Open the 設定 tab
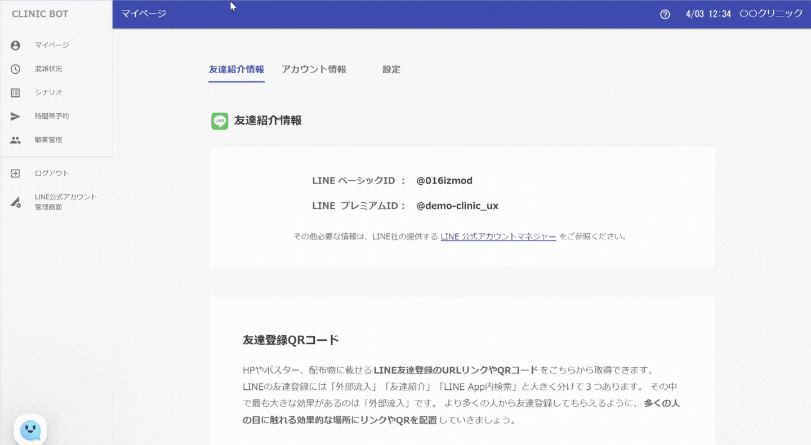 [391, 70]
